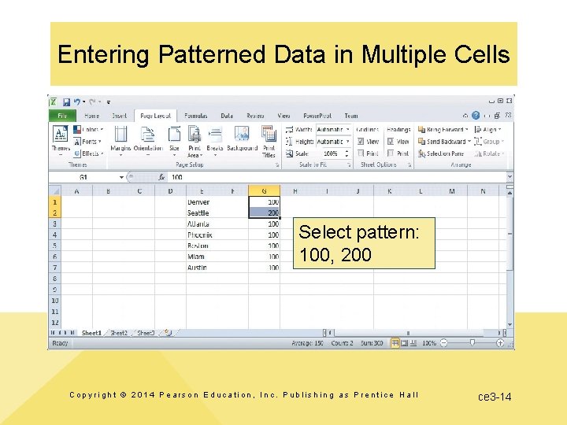Click column G header
Viewport: 567px width, 425px height.
[x=264, y=190]
